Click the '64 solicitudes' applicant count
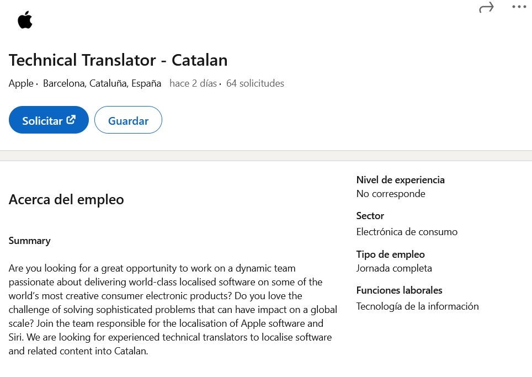Screen dimensions: 532x377 [255, 83]
